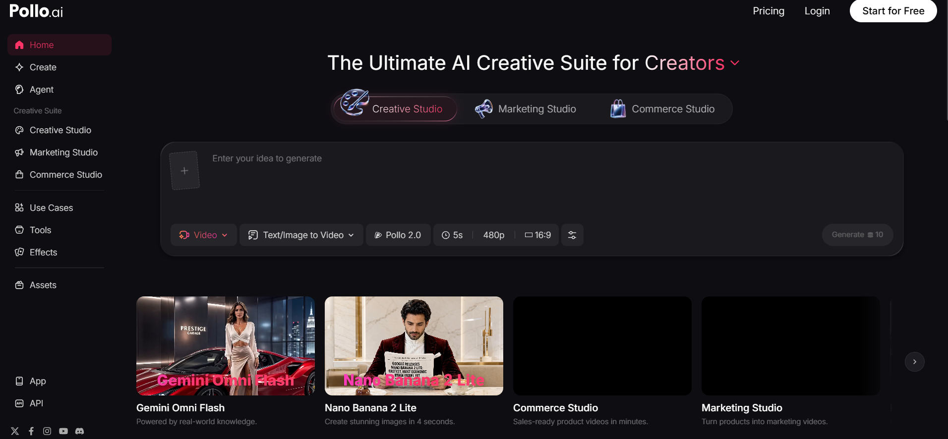
Task: Click the plus icon to add image
Action: pyautogui.click(x=184, y=171)
